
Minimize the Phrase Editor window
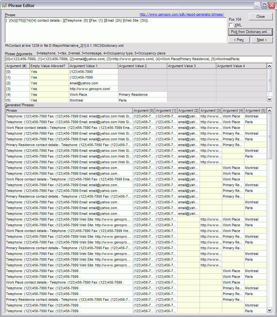pos(257,5)
